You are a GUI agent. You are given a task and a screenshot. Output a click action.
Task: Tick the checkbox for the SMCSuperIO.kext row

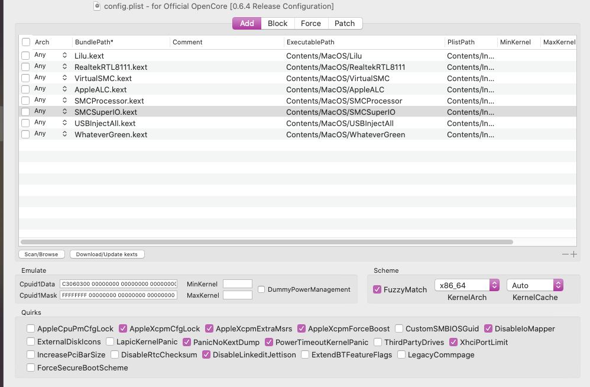point(25,112)
